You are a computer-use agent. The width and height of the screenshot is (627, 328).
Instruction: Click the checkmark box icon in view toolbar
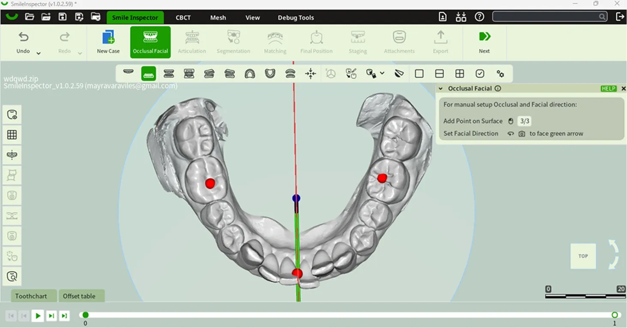[480, 74]
